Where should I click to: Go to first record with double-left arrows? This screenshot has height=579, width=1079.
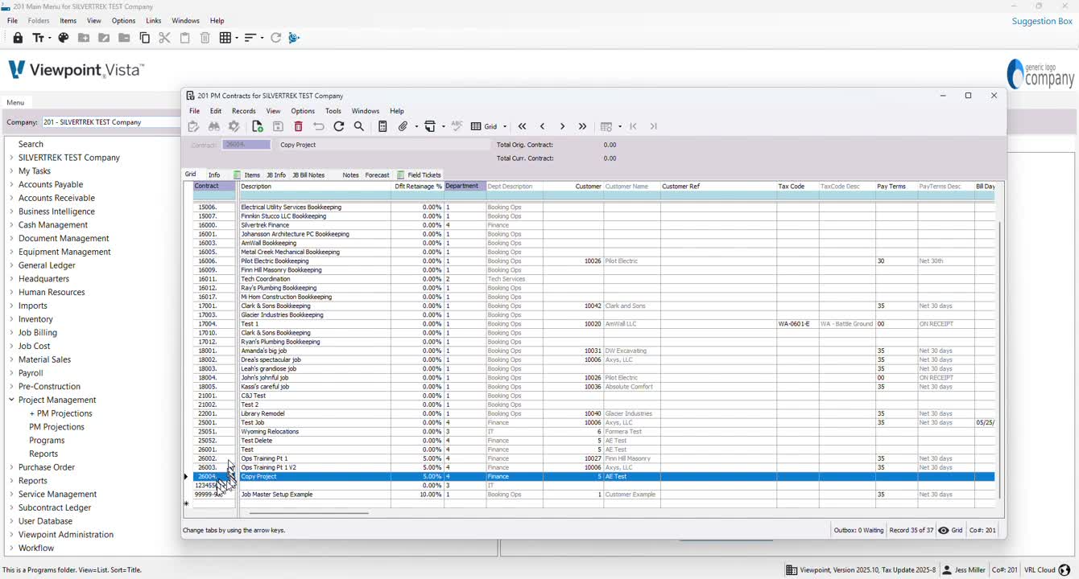click(x=523, y=126)
